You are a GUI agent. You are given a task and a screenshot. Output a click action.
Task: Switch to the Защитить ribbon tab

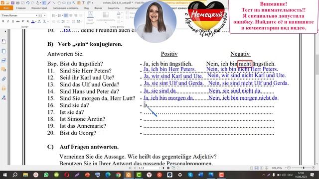(113, 8)
